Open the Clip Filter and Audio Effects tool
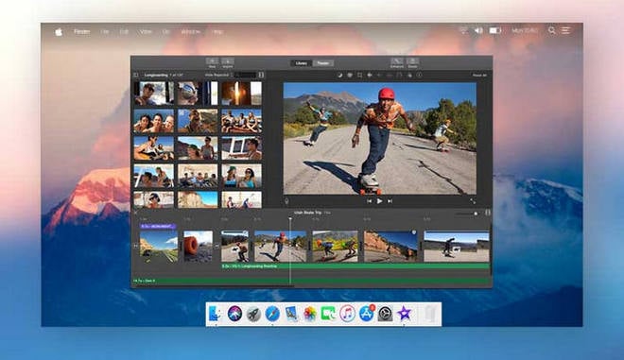Viewport: 624px width, 360px height. click(x=409, y=75)
